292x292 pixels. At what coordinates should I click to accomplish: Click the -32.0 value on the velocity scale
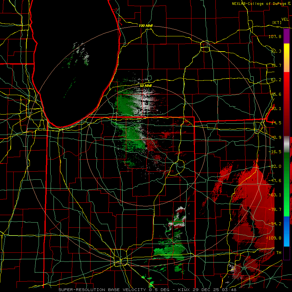coord(275,166)
